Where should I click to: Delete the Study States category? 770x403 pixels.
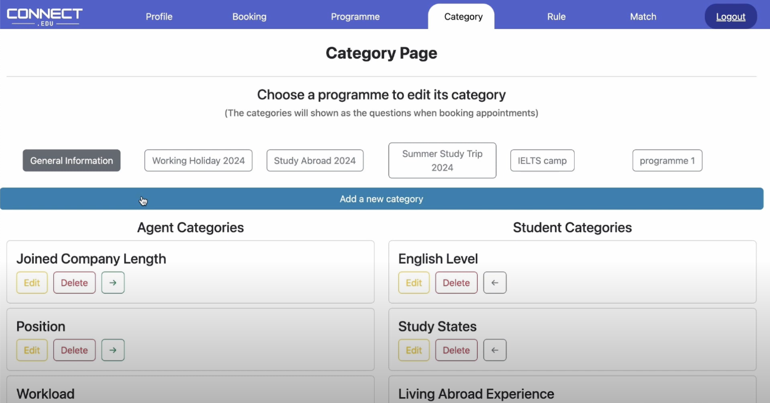tap(456, 350)
